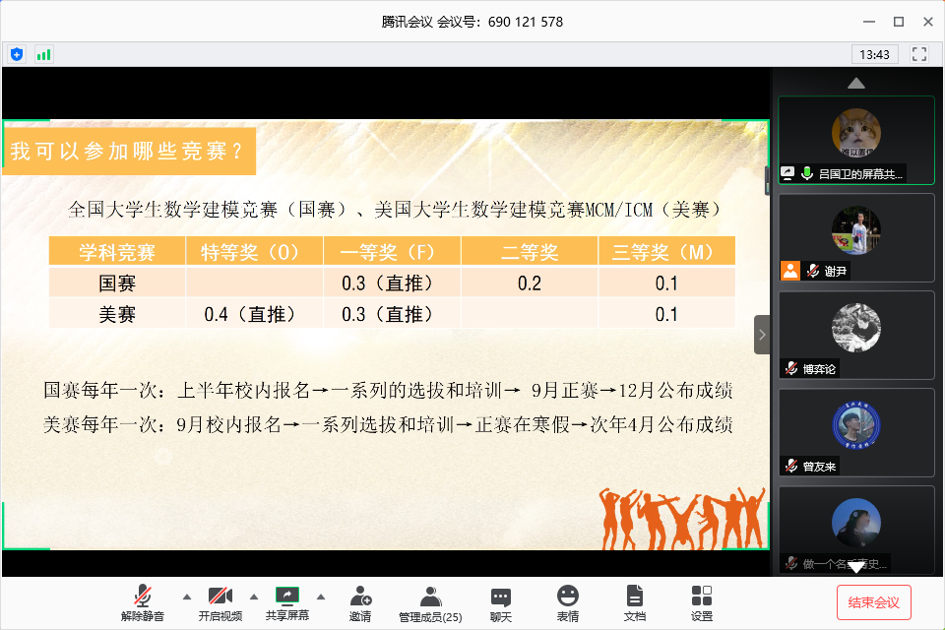
Task: Click the blue security shield icon
Action: click(17, 54)
